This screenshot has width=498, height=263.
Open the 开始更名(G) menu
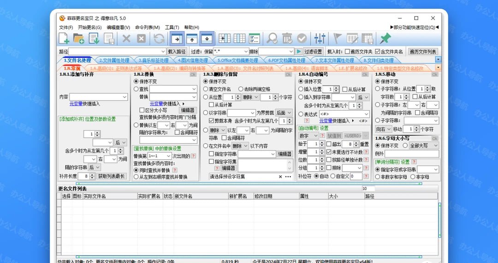[x=89, y=27]
